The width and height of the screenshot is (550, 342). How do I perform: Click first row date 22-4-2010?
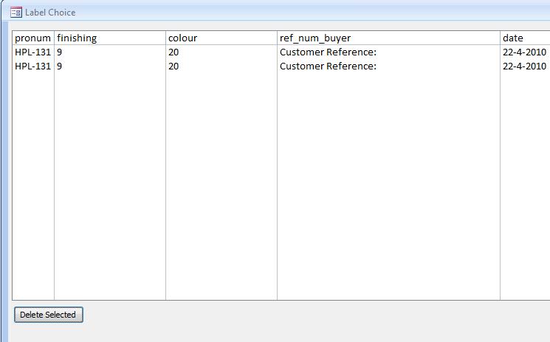coord(524,52)
